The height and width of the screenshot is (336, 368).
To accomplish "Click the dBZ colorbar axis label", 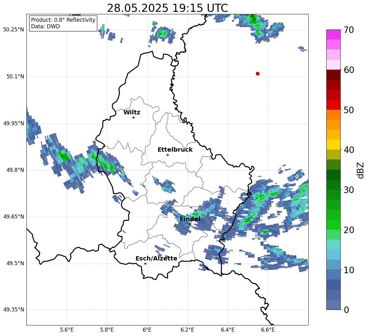I will tap(361, 170).
